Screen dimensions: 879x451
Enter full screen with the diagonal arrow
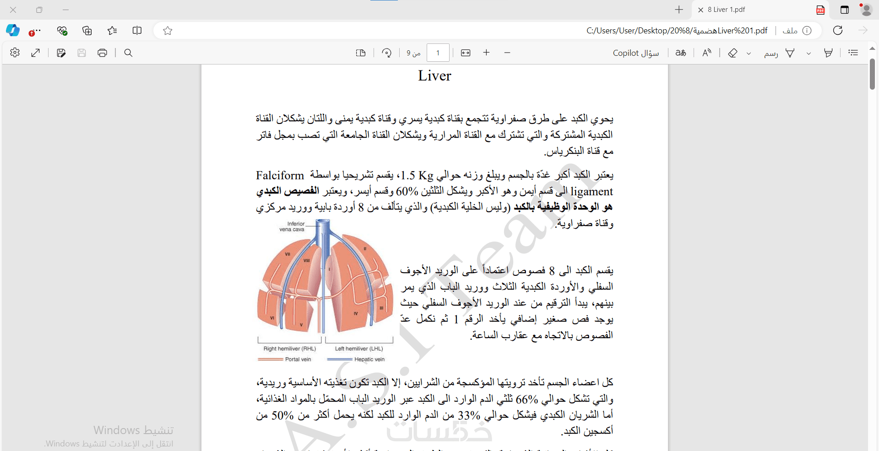point(35,53)
